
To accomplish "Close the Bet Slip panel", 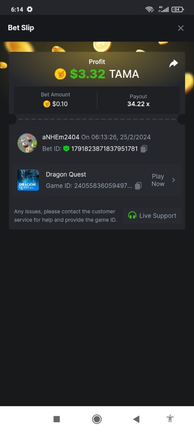I will [x=181, y=28].
